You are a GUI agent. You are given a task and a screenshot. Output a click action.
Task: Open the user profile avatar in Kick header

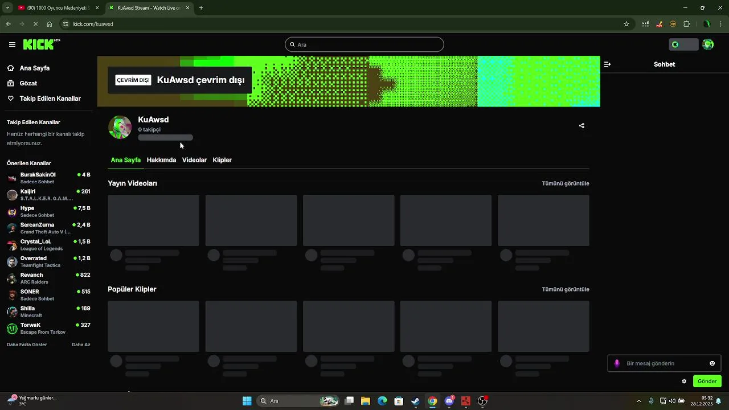[708, 44]
